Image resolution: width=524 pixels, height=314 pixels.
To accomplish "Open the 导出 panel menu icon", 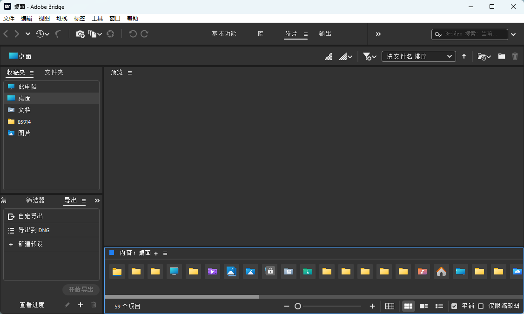I will [84, 201].
